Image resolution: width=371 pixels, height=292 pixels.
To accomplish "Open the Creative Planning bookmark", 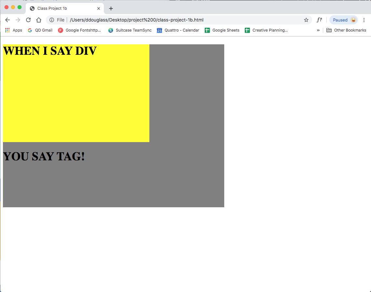I will 267,30.
